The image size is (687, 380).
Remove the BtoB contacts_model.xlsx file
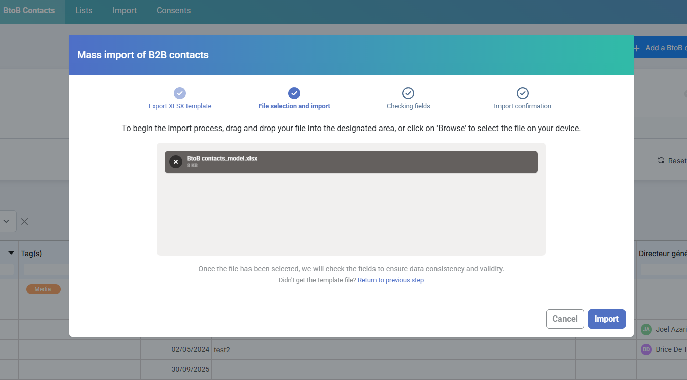click(x=175, y=162)
